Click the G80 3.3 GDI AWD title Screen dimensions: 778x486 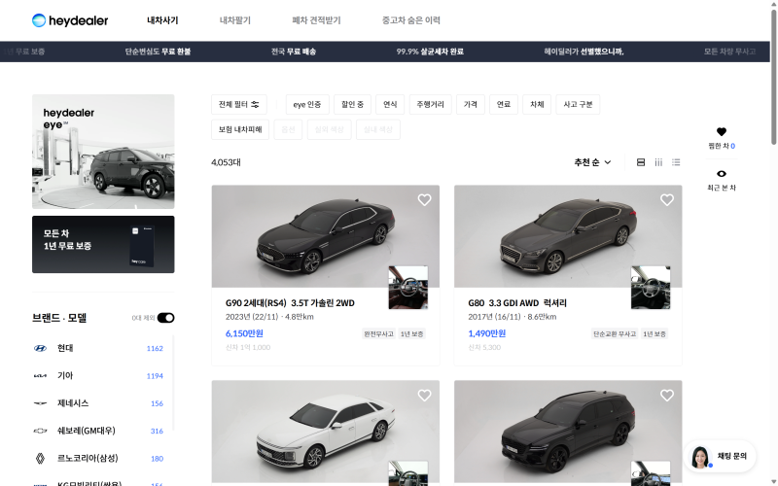(x=517, y=303)
